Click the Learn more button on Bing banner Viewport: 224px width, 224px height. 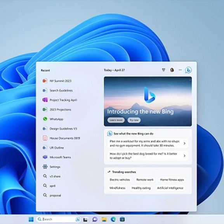tap(116, 120)
